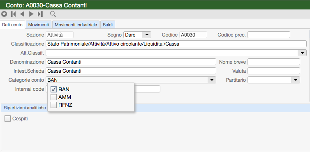
Task: Check the RFNZ category checkbox
Action: [53, 105]
